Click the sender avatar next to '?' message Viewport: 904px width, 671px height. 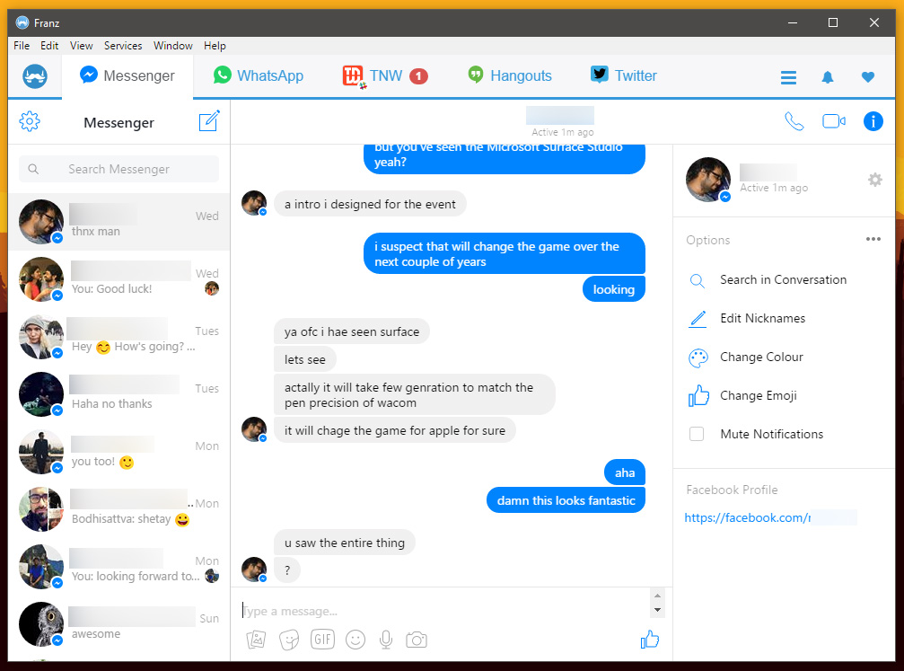click(254, 569)
